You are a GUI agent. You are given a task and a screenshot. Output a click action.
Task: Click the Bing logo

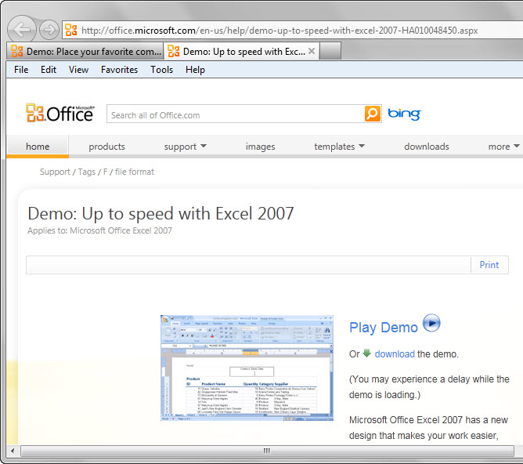[x=404, y=114]
